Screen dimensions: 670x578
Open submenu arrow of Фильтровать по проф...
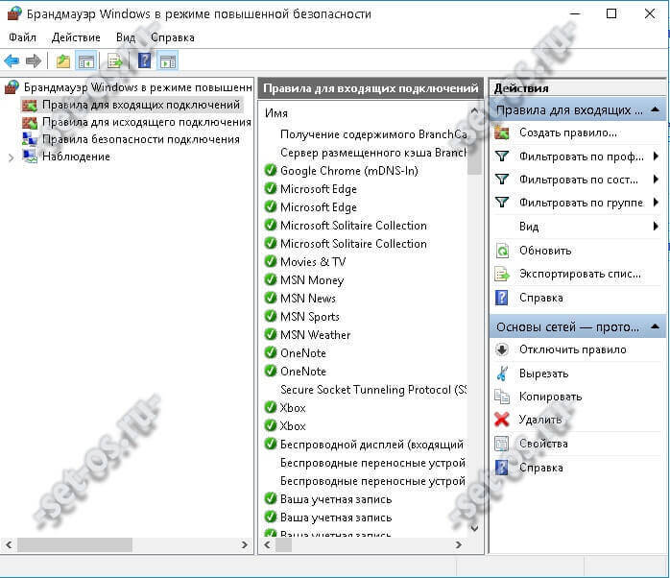coord(656,157)
